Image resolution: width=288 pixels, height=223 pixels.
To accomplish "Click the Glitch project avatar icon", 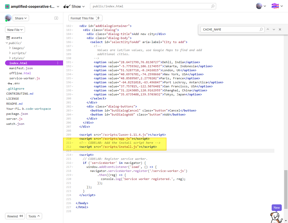I will [x=7, y=7].
